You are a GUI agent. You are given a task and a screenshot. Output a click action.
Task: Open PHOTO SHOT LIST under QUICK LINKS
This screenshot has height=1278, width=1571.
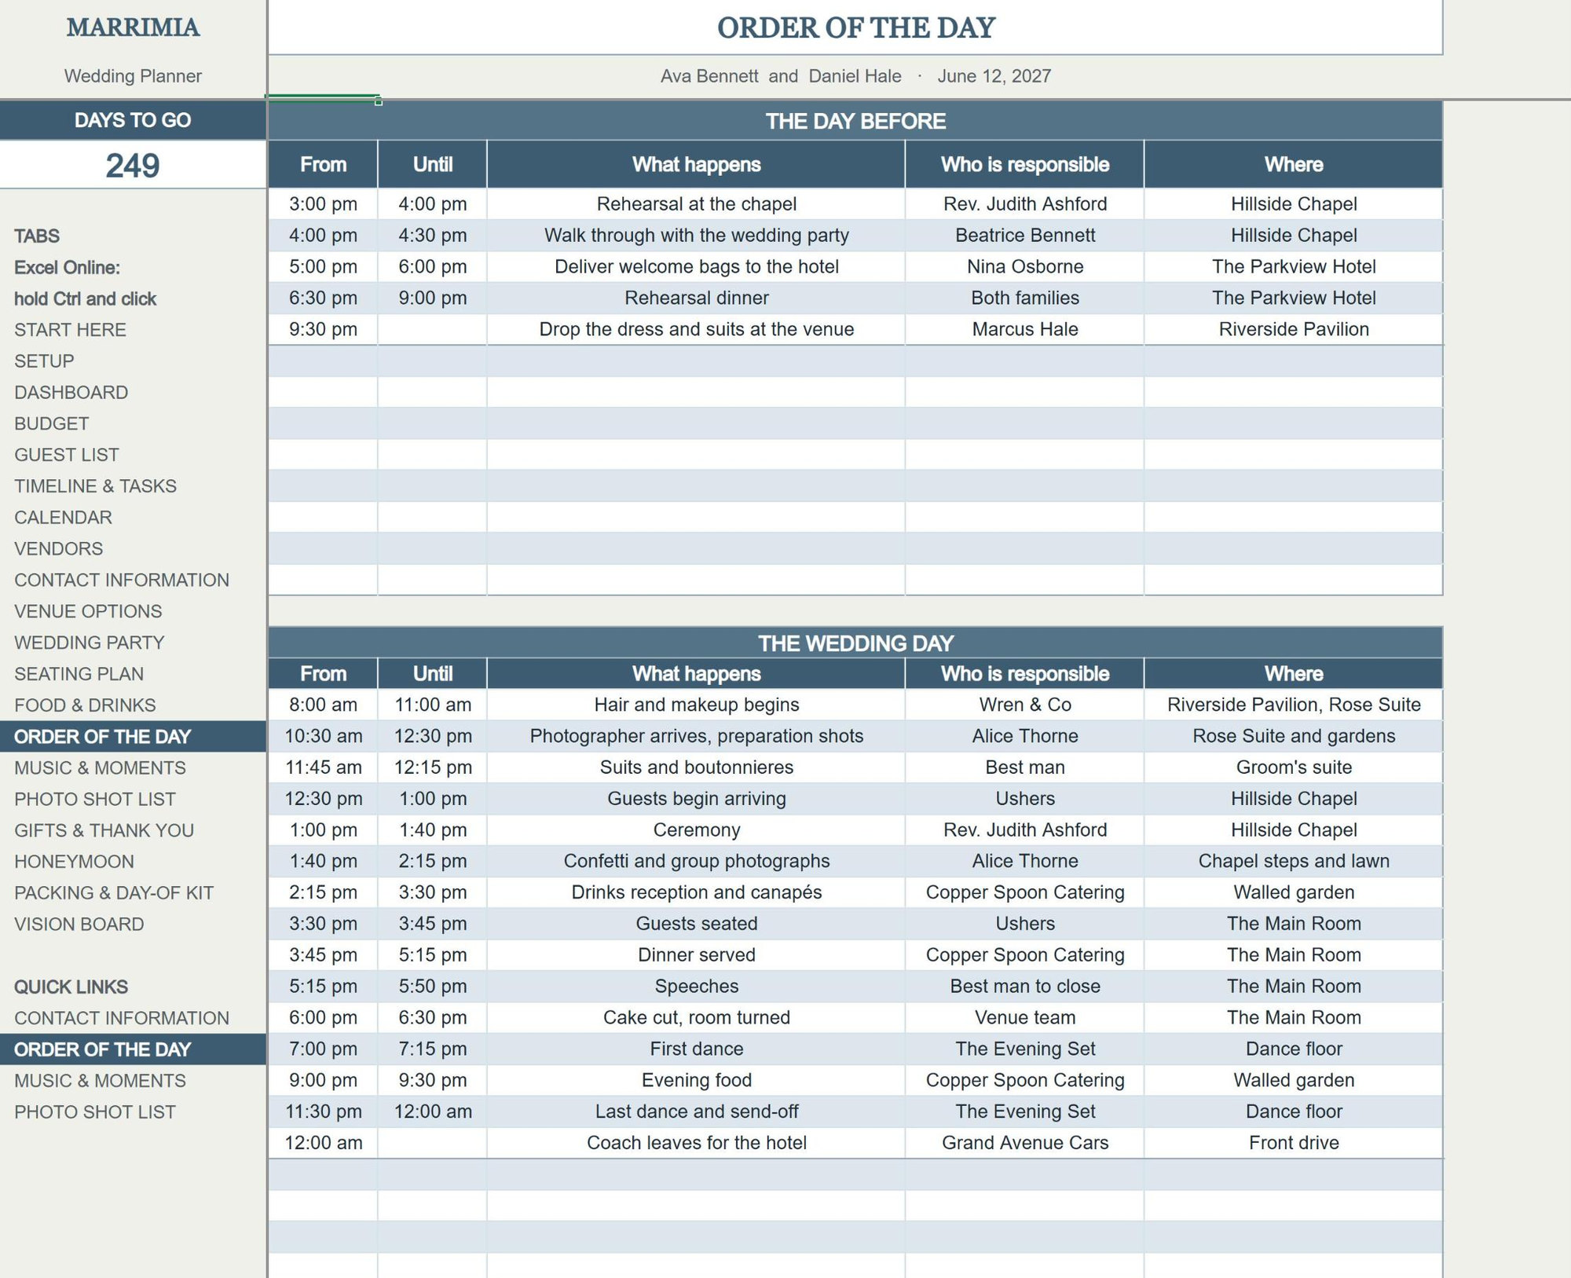click(x=94, y=1112)
